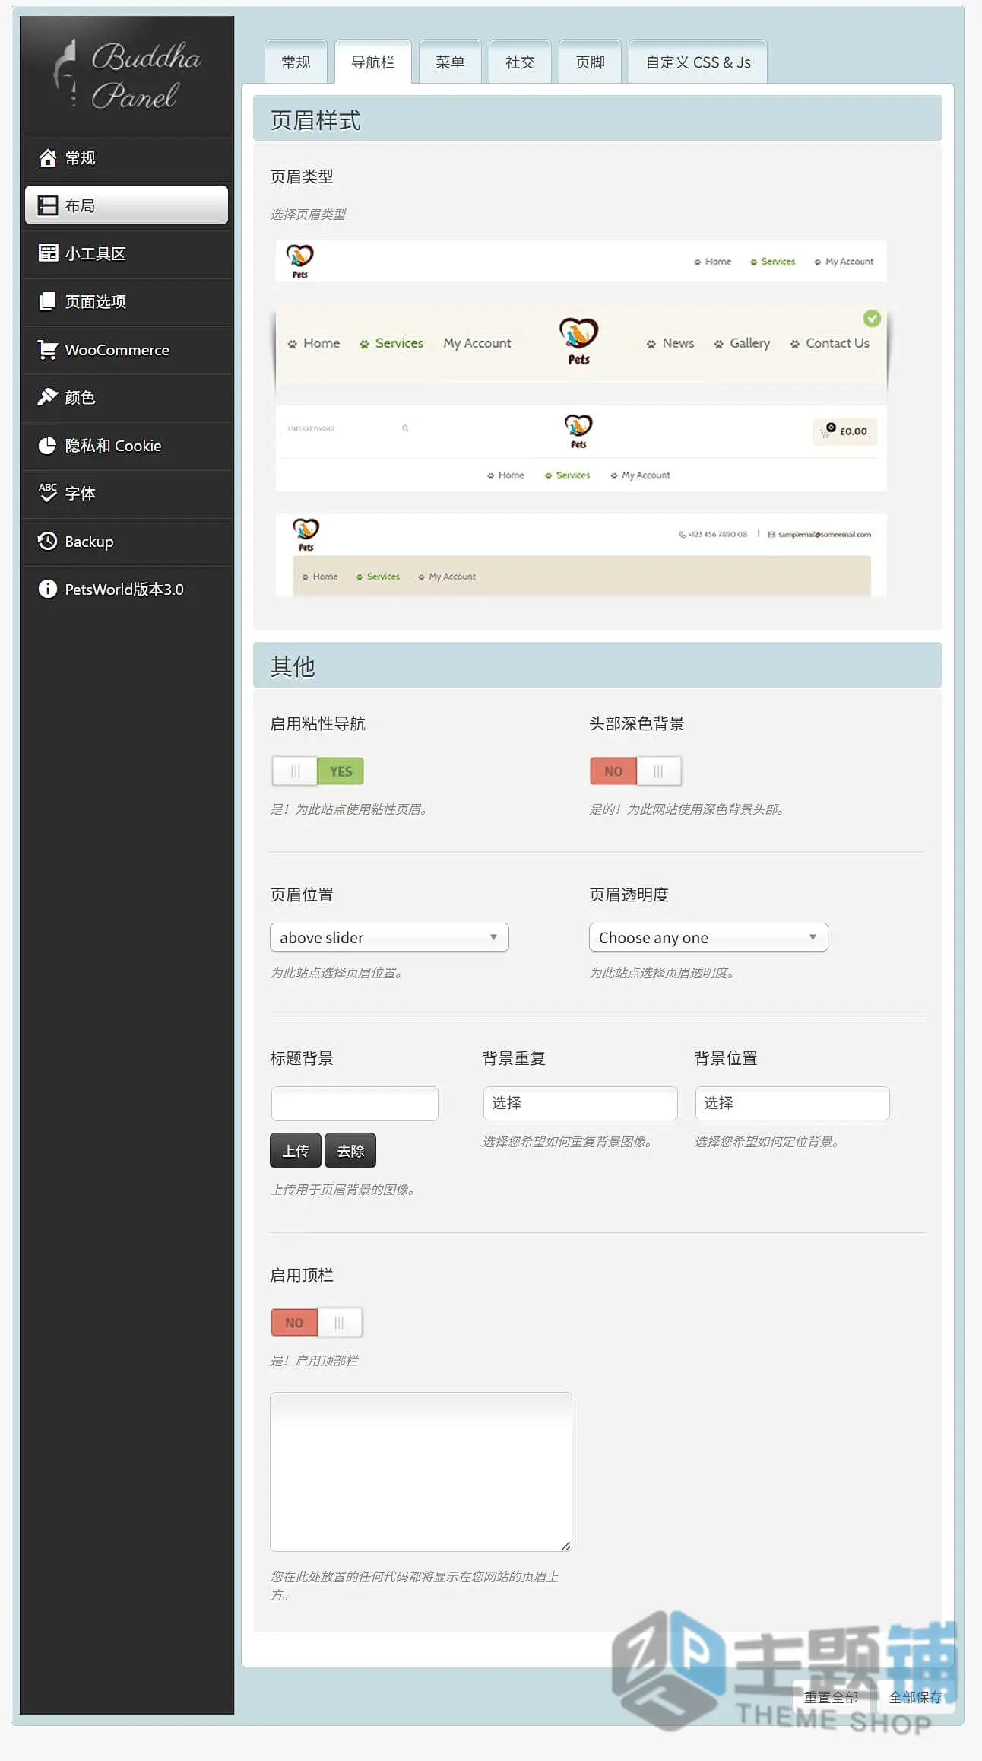This screenshot has width=982, height=1761.
Task: Toggle the 头部深色背景 NO switch
Action: coord(636,771)
